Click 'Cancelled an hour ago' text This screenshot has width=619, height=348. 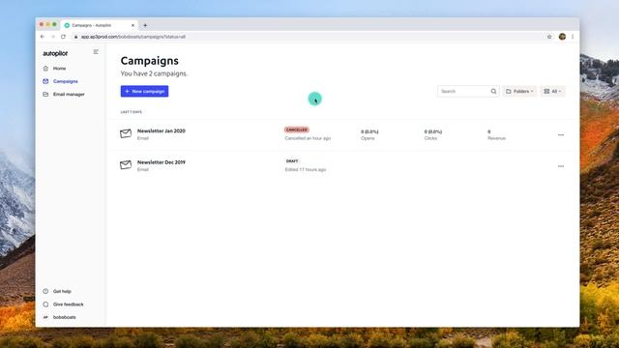(x=308, y=138)
